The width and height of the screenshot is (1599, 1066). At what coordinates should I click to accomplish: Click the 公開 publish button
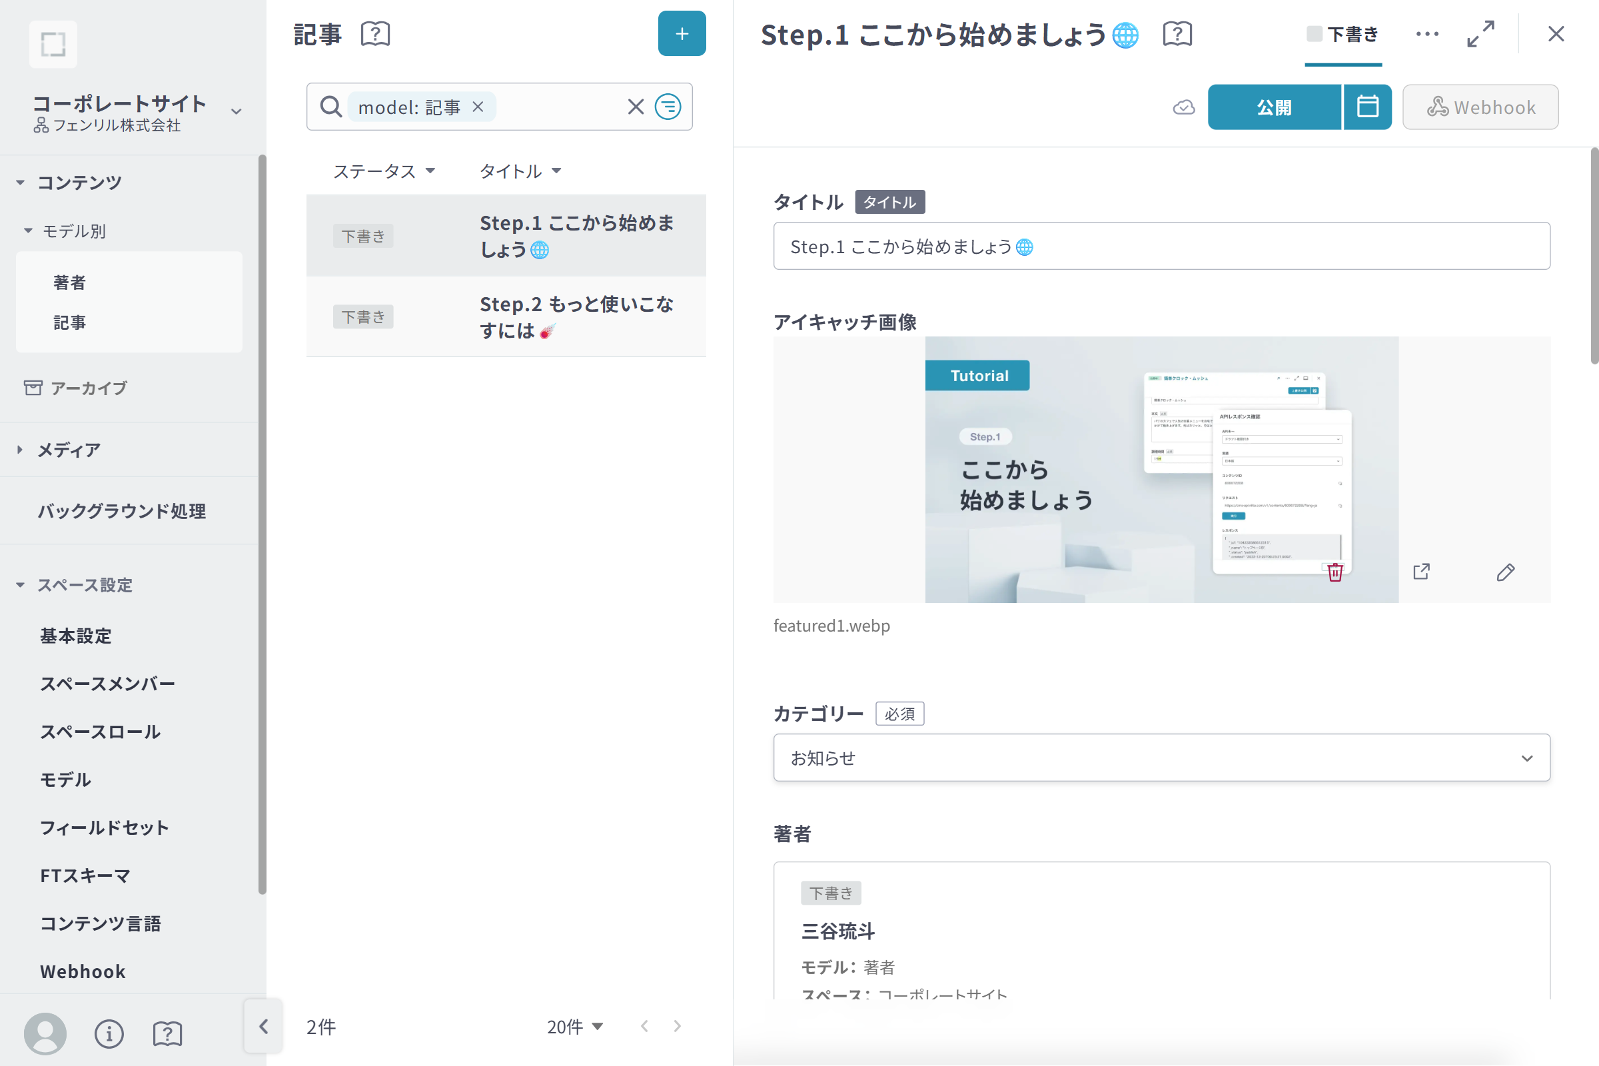tap(1273, 107)
